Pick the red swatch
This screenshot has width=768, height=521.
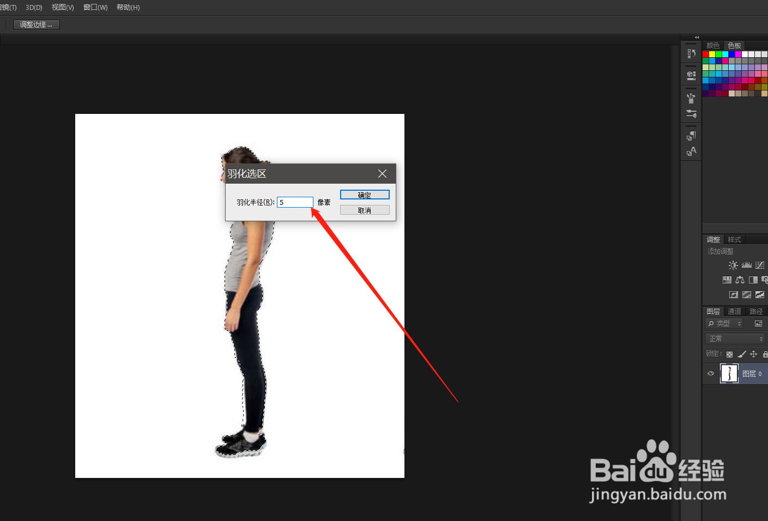706,54
